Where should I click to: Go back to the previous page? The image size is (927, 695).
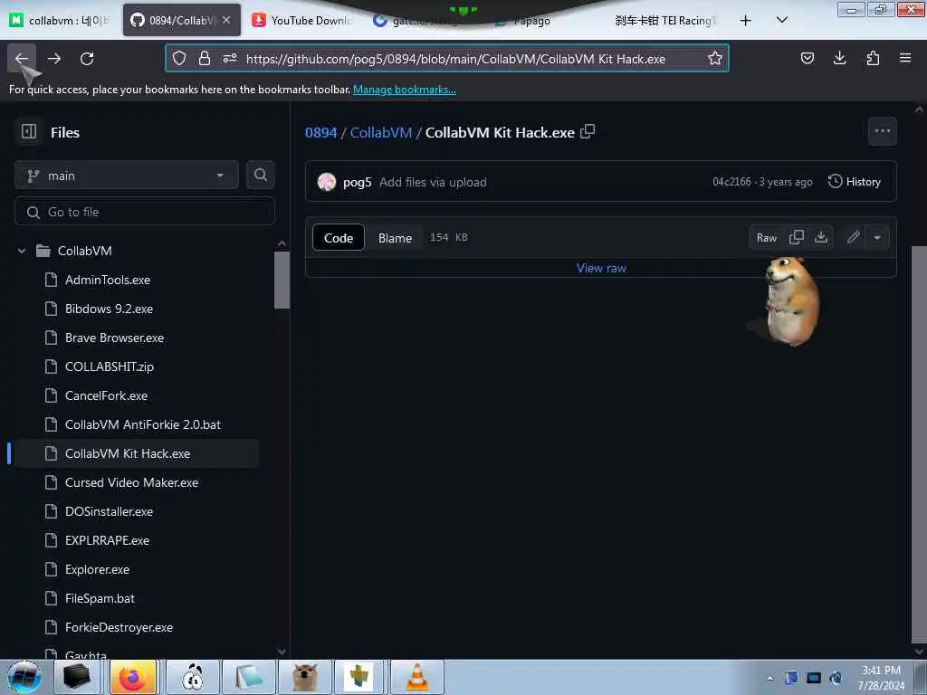(x=22, y=59)
